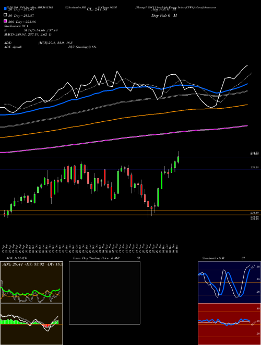Click the 'SI 14/3: 54.66 / 57.49' value

41,30
